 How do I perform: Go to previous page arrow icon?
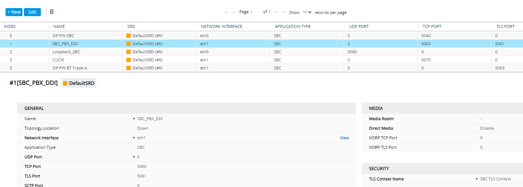233,12
